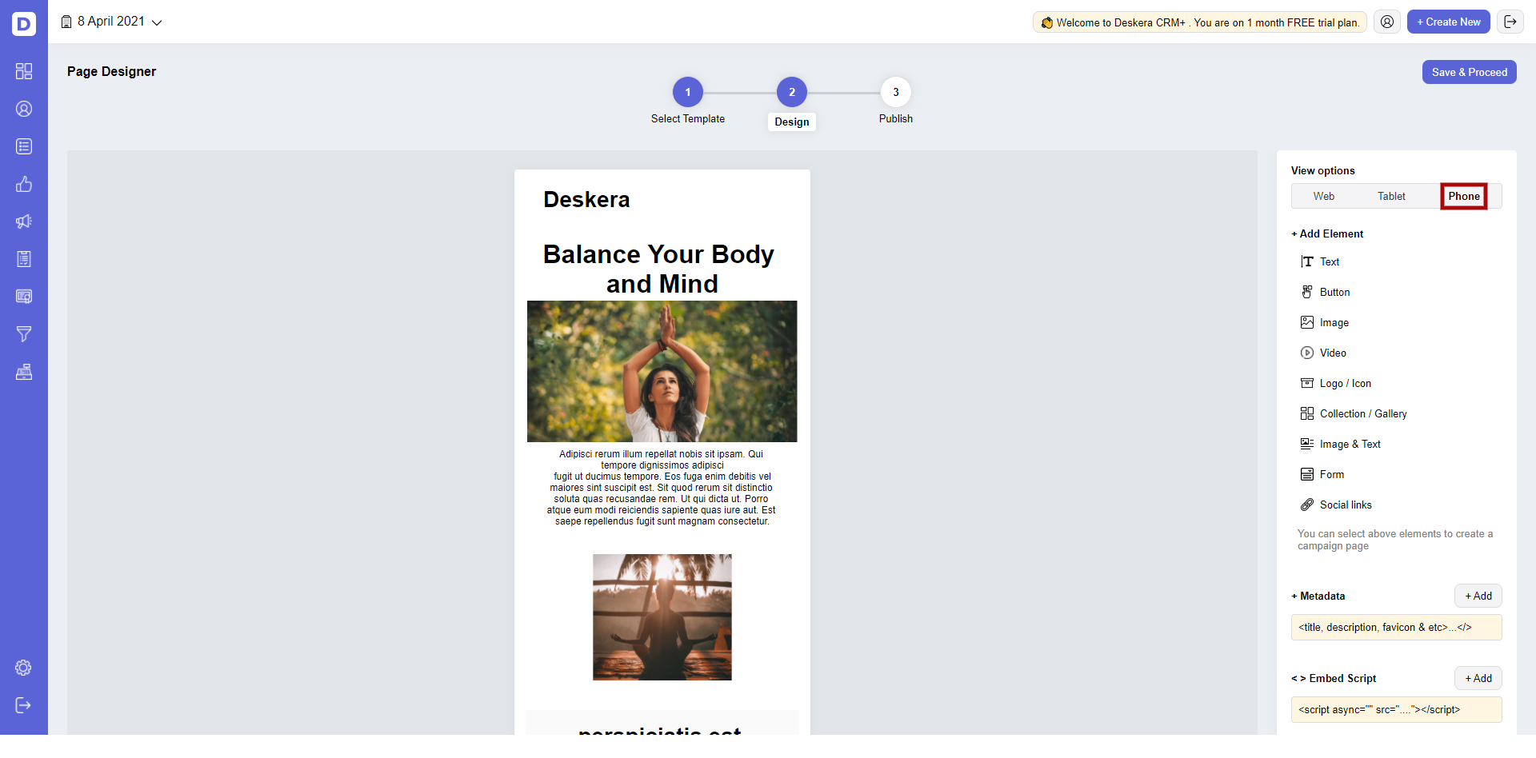Click the Select Template label text
This screenshot has width=1536, height=758.
click(688, 118)
